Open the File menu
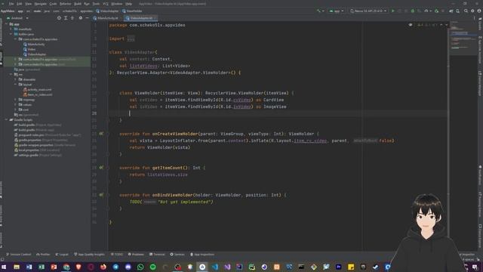This screenshot has width=483, height=272. [11, 4]
